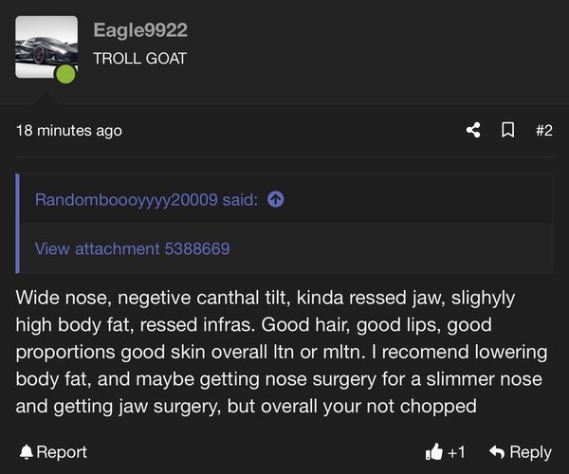Like the post with the thumbs-up icon
569x474 pixels.
[x=434, y=452]
